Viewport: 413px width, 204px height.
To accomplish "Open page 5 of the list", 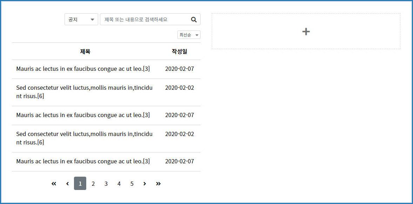I will click(132, 184).
